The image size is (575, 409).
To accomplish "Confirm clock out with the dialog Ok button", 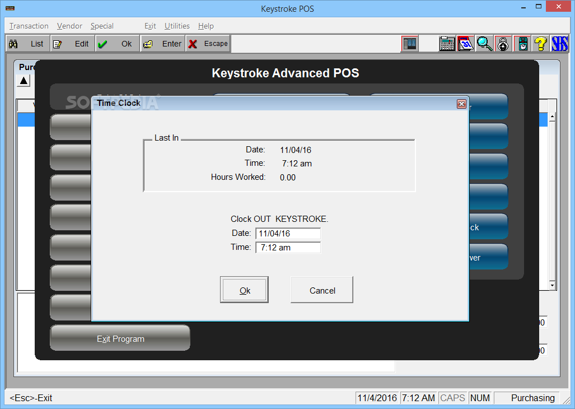I will [244, 290].
